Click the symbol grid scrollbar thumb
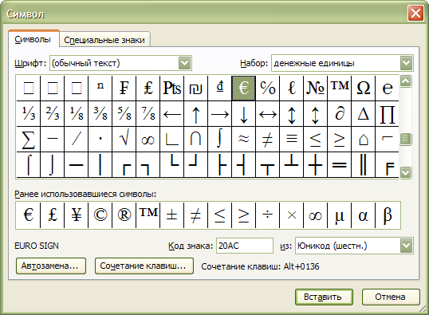 [x=405, y=140]
